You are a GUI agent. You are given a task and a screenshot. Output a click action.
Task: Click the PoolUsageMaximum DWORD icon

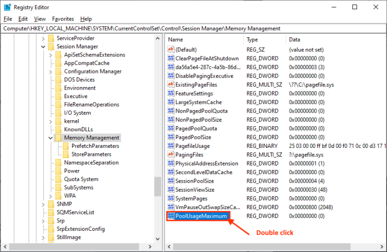[x=170, y=216]
